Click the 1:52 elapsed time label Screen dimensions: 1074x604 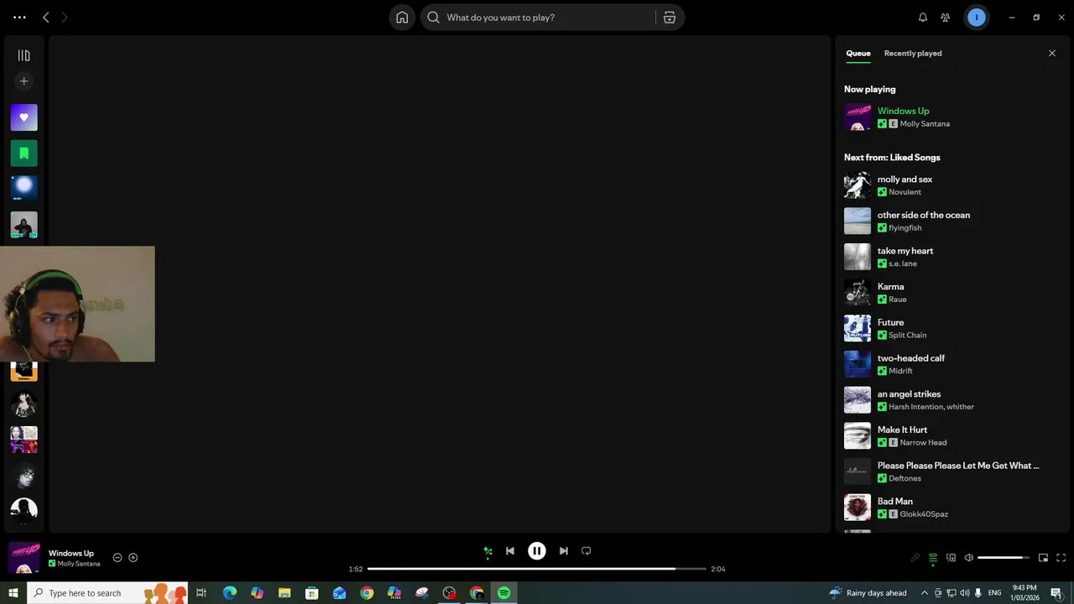point(356,569)
